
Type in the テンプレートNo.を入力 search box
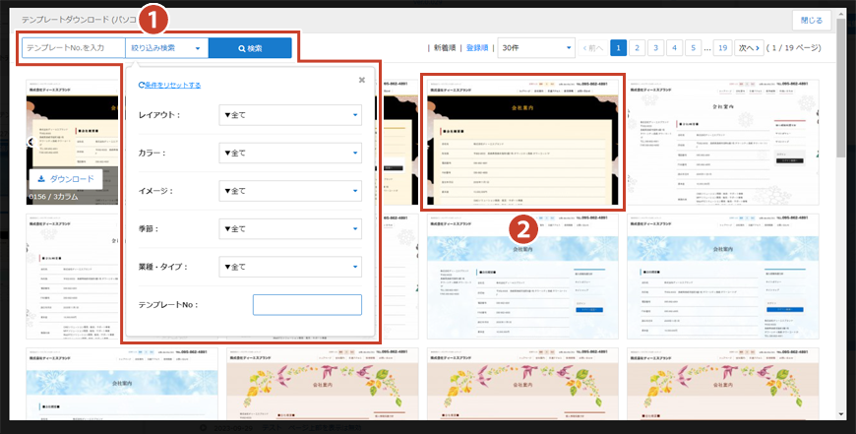[74, 48]
